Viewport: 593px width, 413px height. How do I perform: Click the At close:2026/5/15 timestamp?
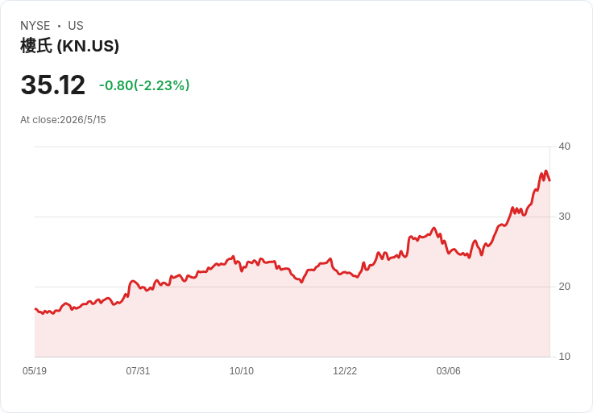[x=63, y=120]
